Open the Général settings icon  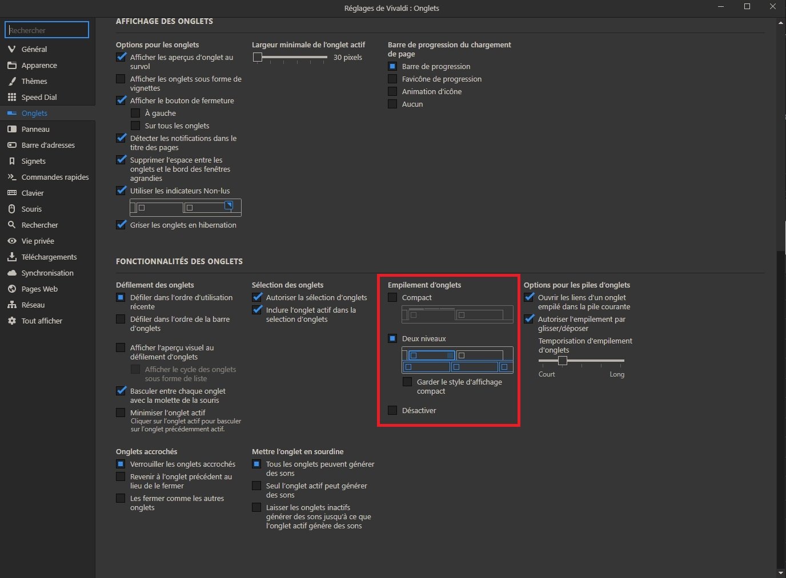pos(11,49)
